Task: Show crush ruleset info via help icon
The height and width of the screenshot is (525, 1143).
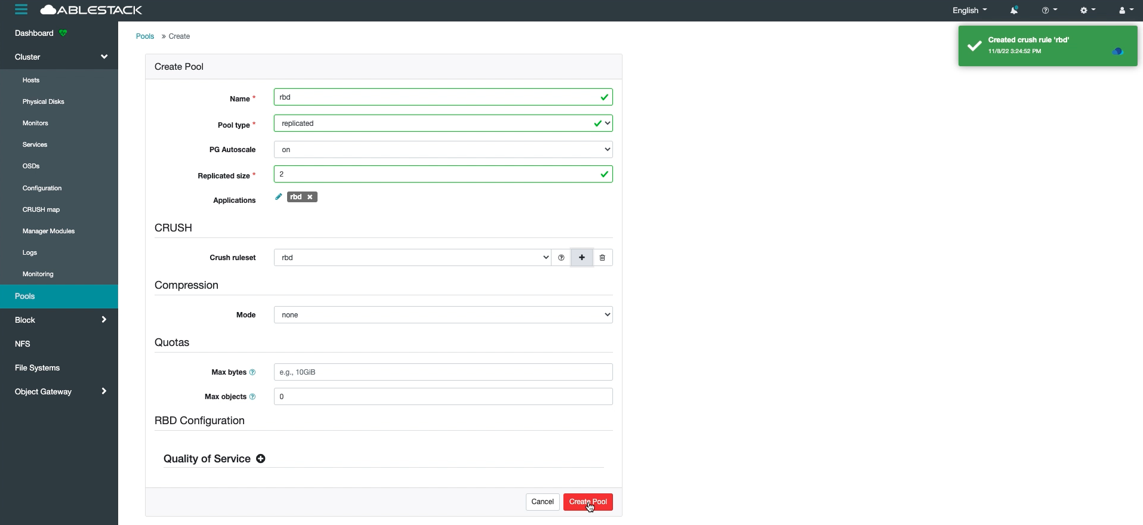Action: (x=561, y=258)
